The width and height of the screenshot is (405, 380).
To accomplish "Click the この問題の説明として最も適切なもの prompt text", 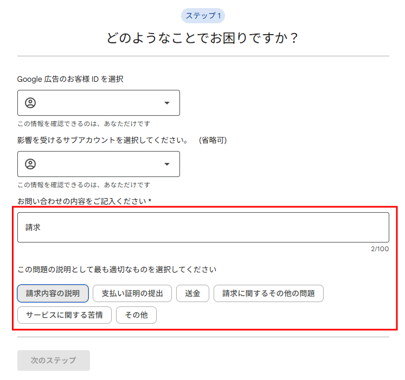I will coord(117,269).
